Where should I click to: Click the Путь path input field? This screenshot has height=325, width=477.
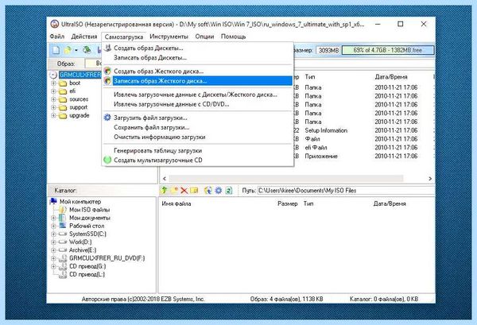pos(346,191)
